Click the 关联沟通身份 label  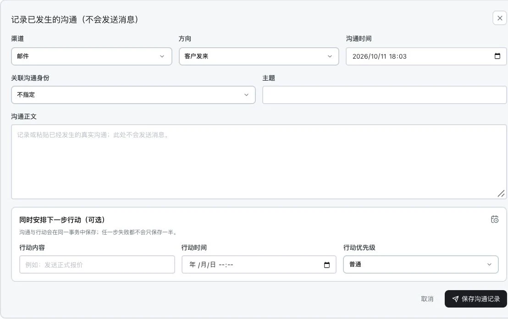30,78
